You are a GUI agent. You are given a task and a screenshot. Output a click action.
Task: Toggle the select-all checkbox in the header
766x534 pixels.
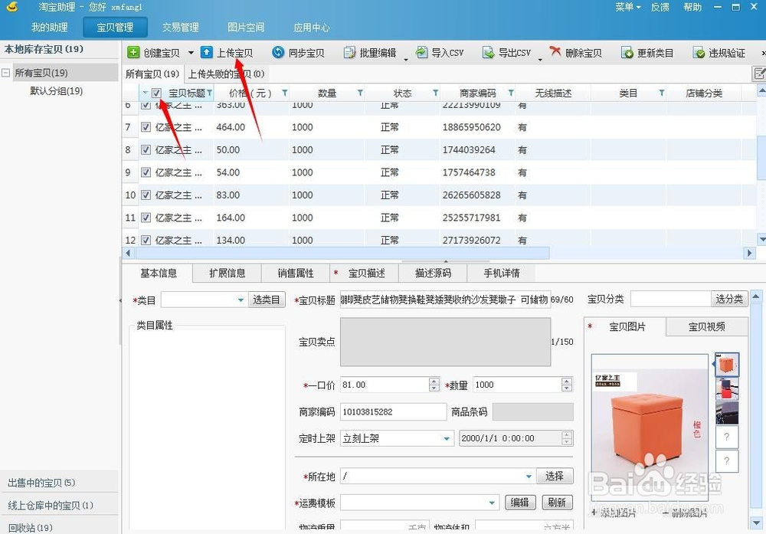(155, 93)
